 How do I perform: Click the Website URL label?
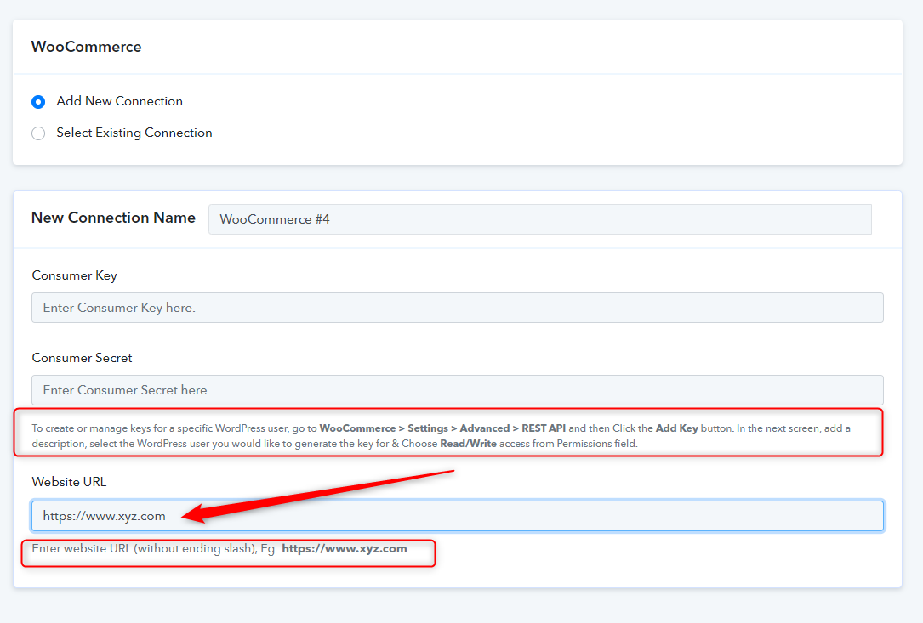point(69,482)
